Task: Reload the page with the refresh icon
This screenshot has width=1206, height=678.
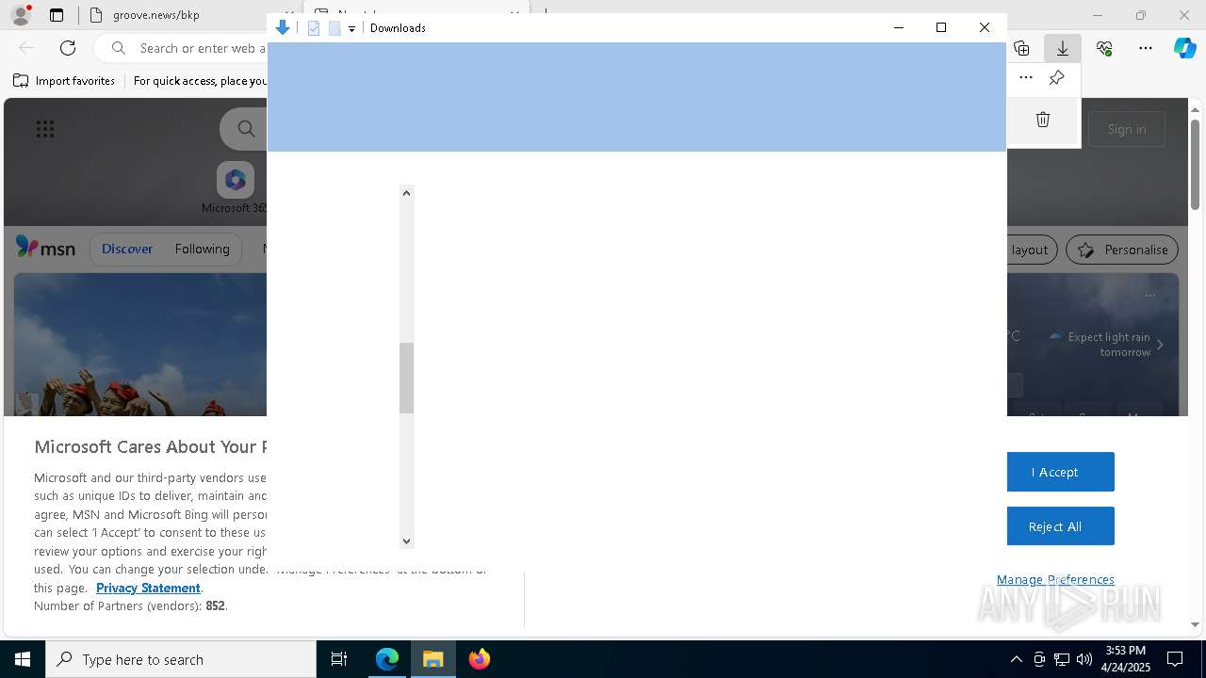Action: pos(68,48)
